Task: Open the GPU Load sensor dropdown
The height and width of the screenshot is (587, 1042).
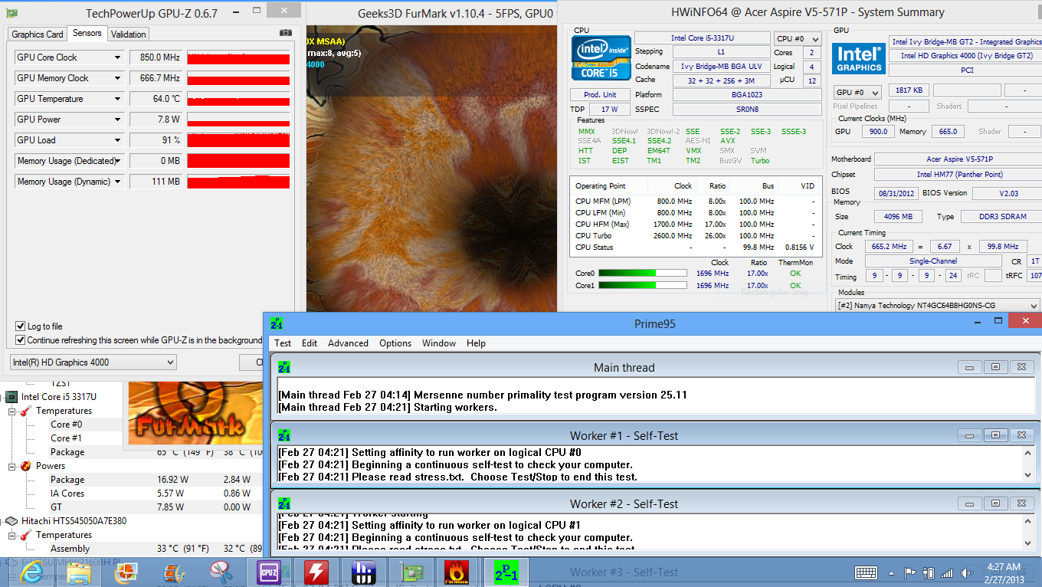Action: (117, 140)
